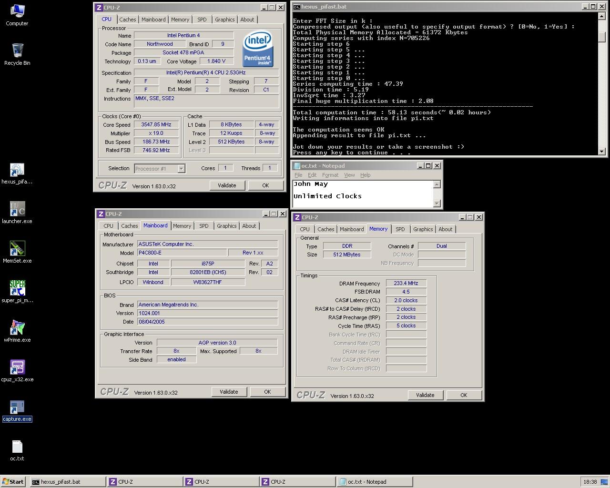Image resolution: width=610 pixels, height=488 pixels.
Task: Click the motherboard model P4C800-E field
Action: (x=182, y=253)
